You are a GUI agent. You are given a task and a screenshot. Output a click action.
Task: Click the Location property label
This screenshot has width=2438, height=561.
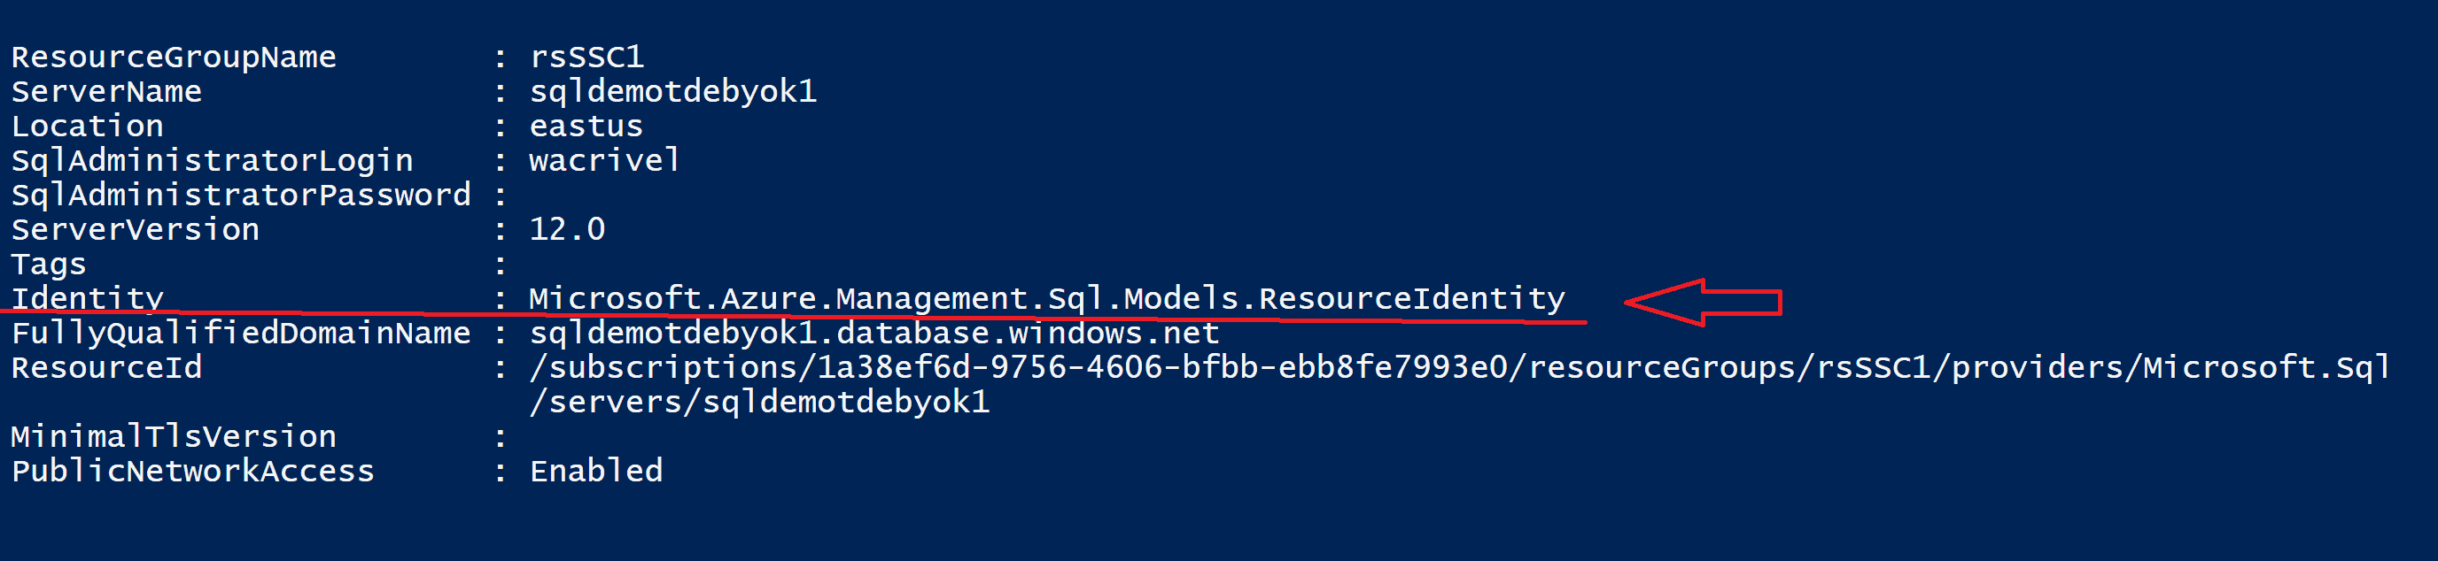click(87, 127)
